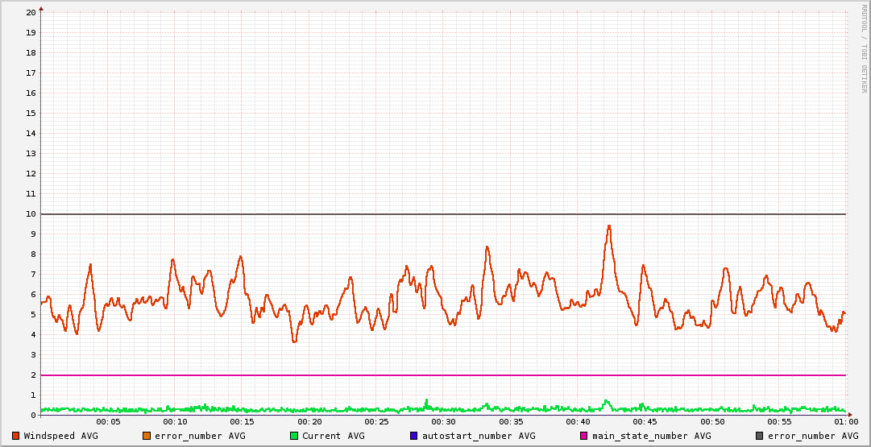
Task: Click the red Windspeed AVG legend swatch
Action: pos(15,436)
